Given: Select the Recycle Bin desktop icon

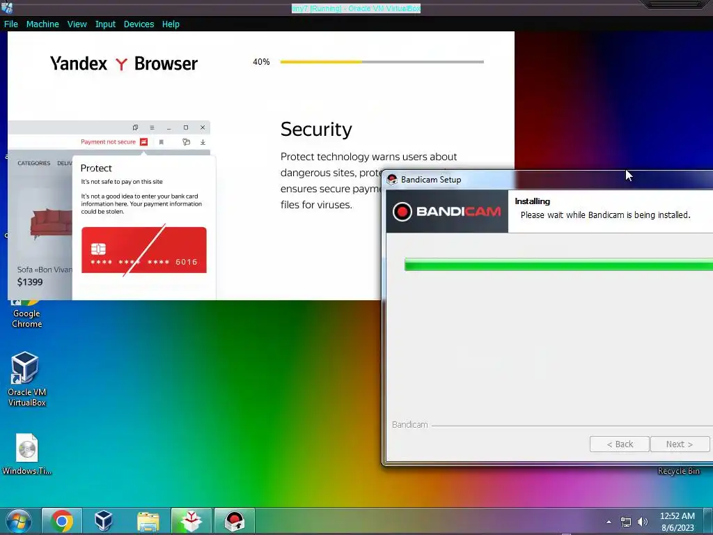Looking at the screenshot, I should pyautogui.click(x=678, y=470).
